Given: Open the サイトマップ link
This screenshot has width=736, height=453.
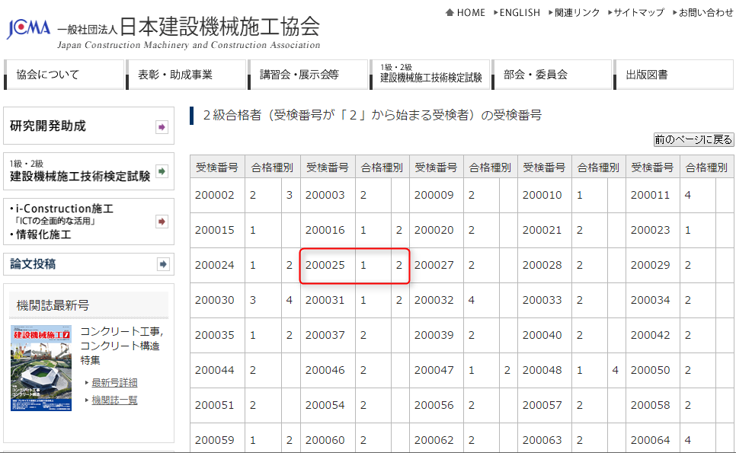Looking at the screenshot, I should click(636, 12).
